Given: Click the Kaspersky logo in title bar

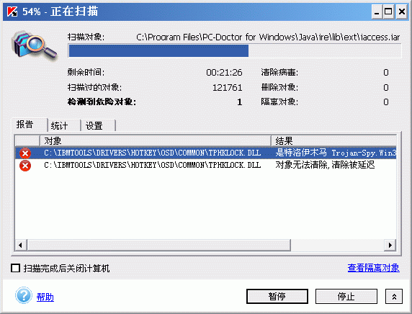Looking at the screenshot, I should click(x=12, y=12).
